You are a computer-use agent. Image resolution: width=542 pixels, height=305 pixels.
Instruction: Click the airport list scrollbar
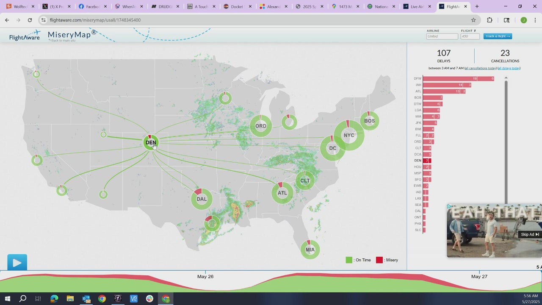click(x=506, y=140)
